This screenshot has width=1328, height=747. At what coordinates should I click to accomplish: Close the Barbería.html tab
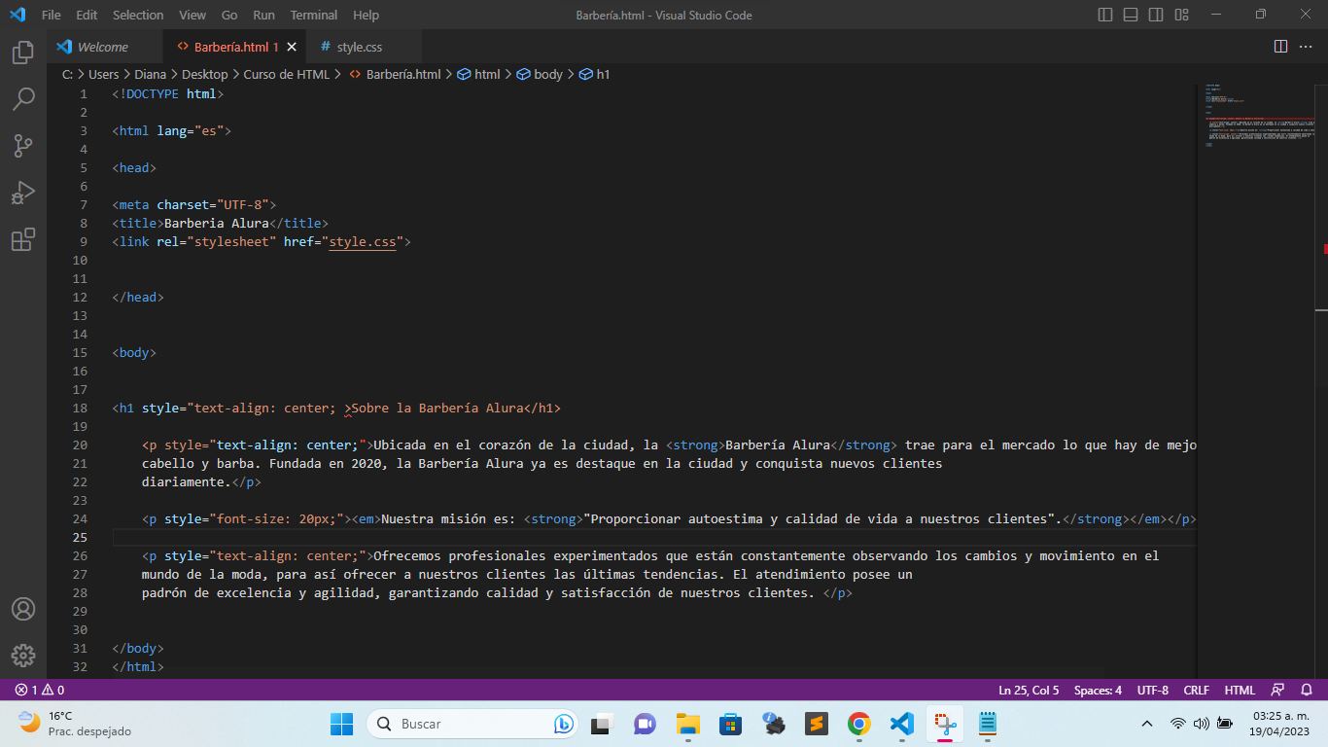(x=292, y=47)
